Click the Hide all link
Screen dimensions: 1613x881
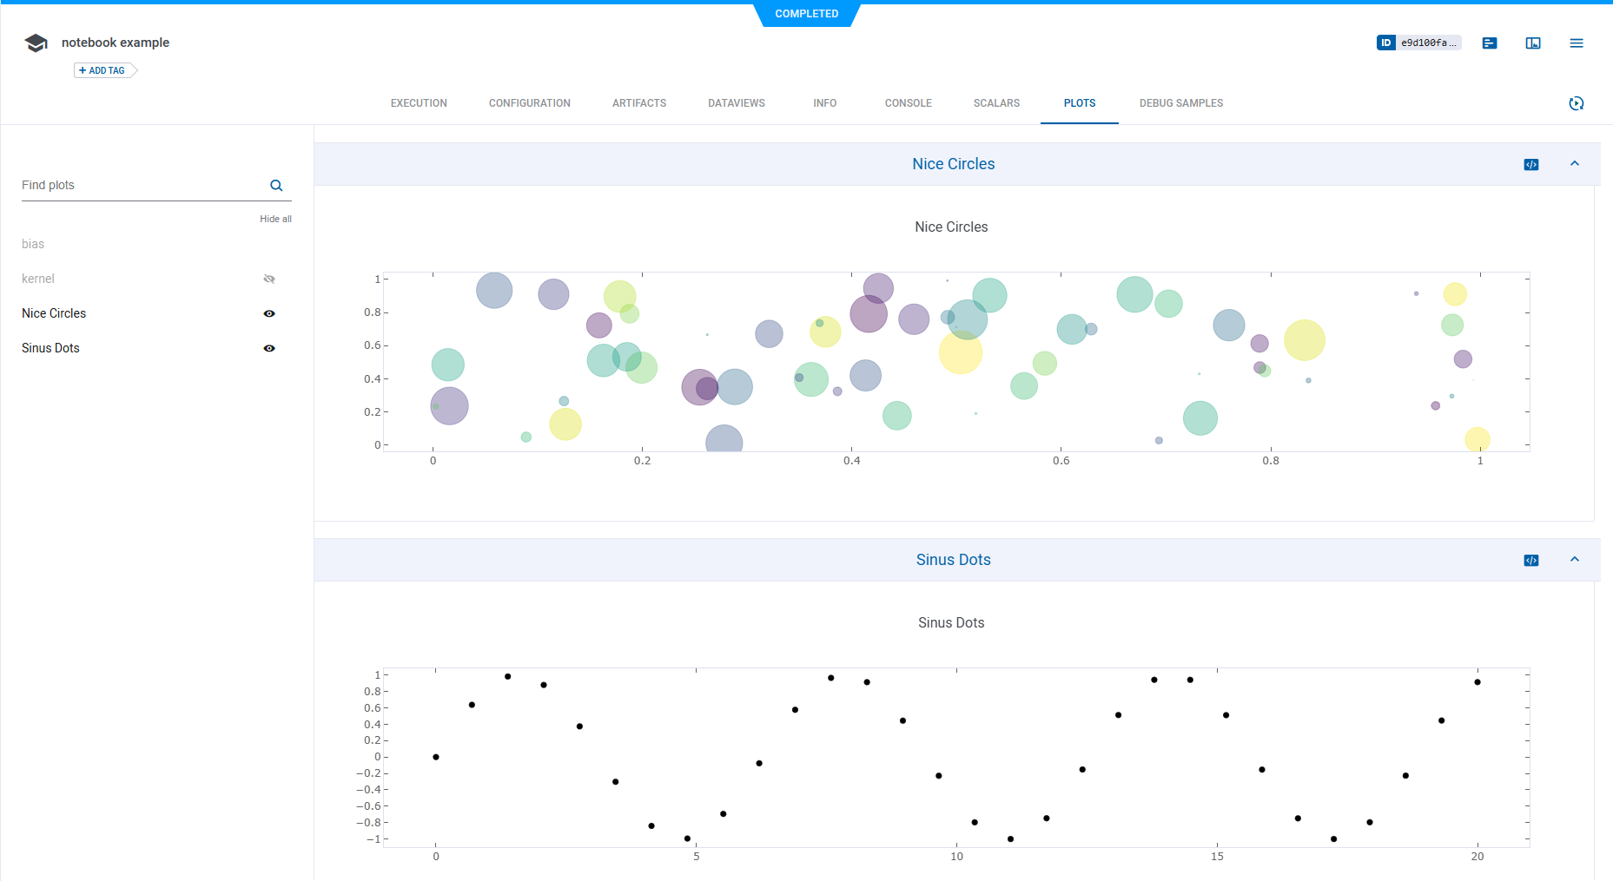[275, 219]
